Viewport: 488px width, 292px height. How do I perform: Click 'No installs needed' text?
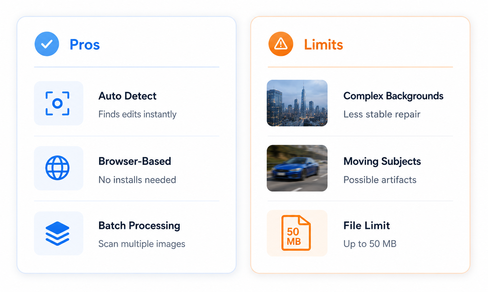137,180
